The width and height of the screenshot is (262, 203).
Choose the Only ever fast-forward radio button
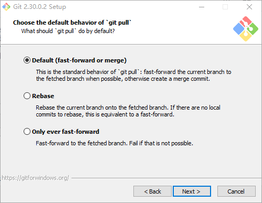pyautogui.click(x=27, y=132)
